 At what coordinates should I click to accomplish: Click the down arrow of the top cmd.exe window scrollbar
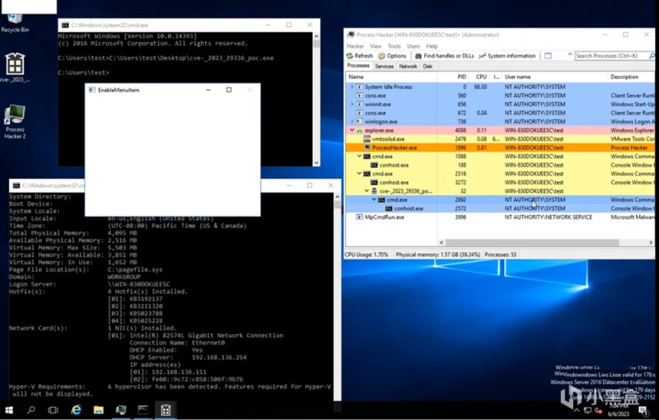pos(316,162)
